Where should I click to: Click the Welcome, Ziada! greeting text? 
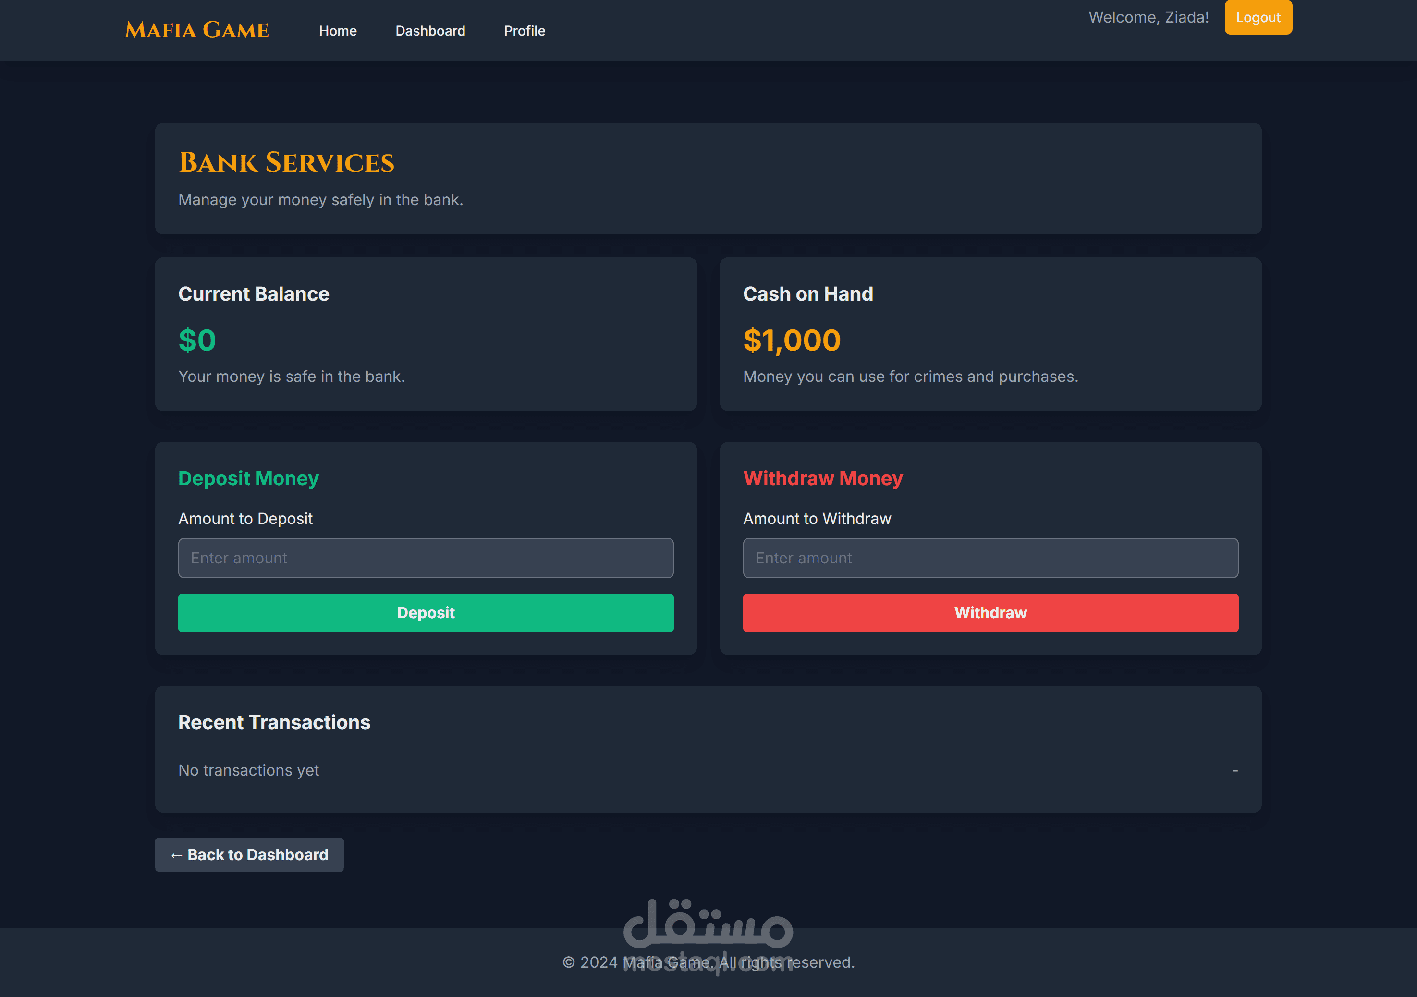click(1148, 17)
